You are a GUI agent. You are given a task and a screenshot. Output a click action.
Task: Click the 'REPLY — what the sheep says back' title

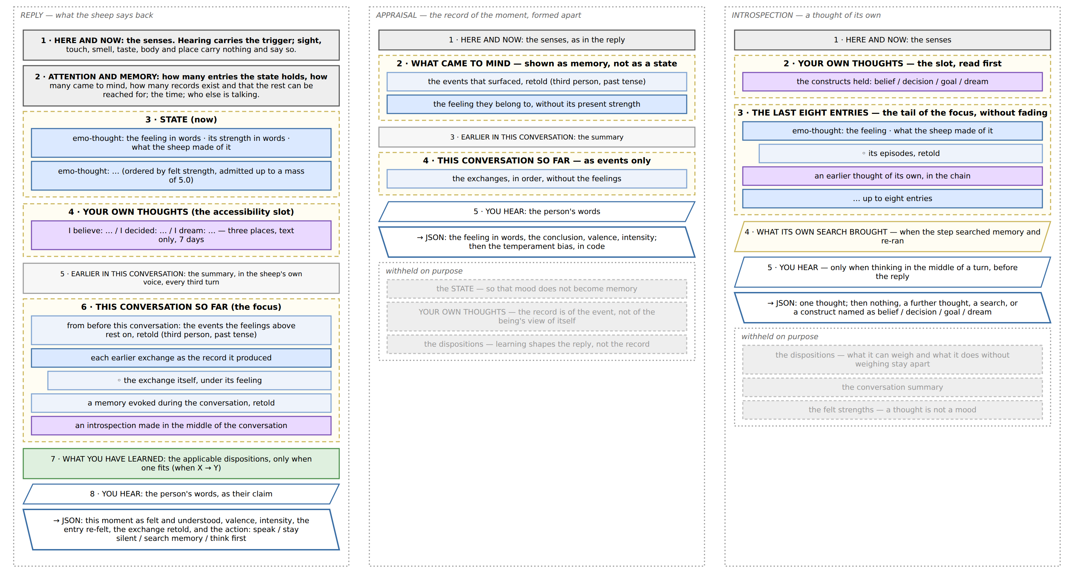tap(87, 15)
